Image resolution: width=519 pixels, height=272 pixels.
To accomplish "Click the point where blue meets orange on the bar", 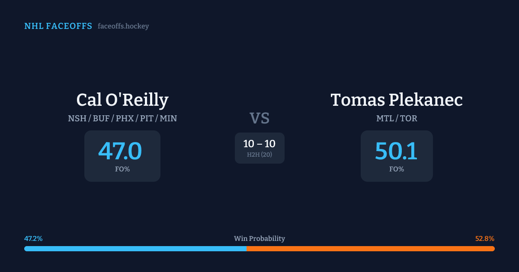I will (246, 249).
